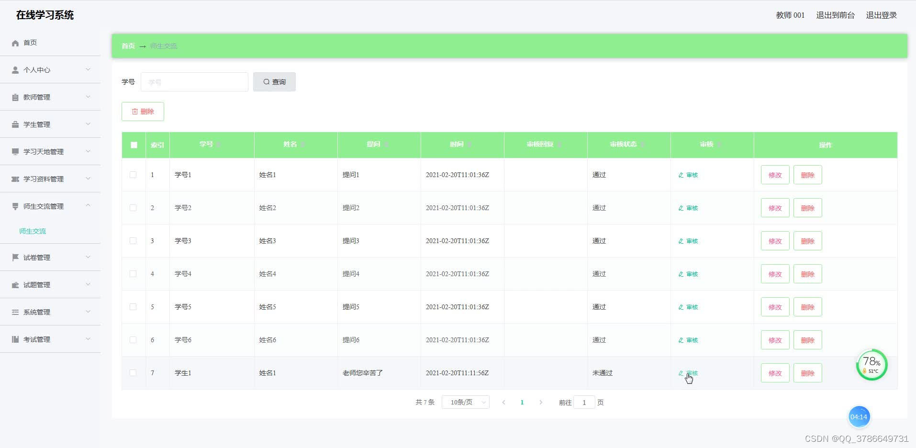
Task: Select 师生交流 submenu item
Action: point(33,231)
